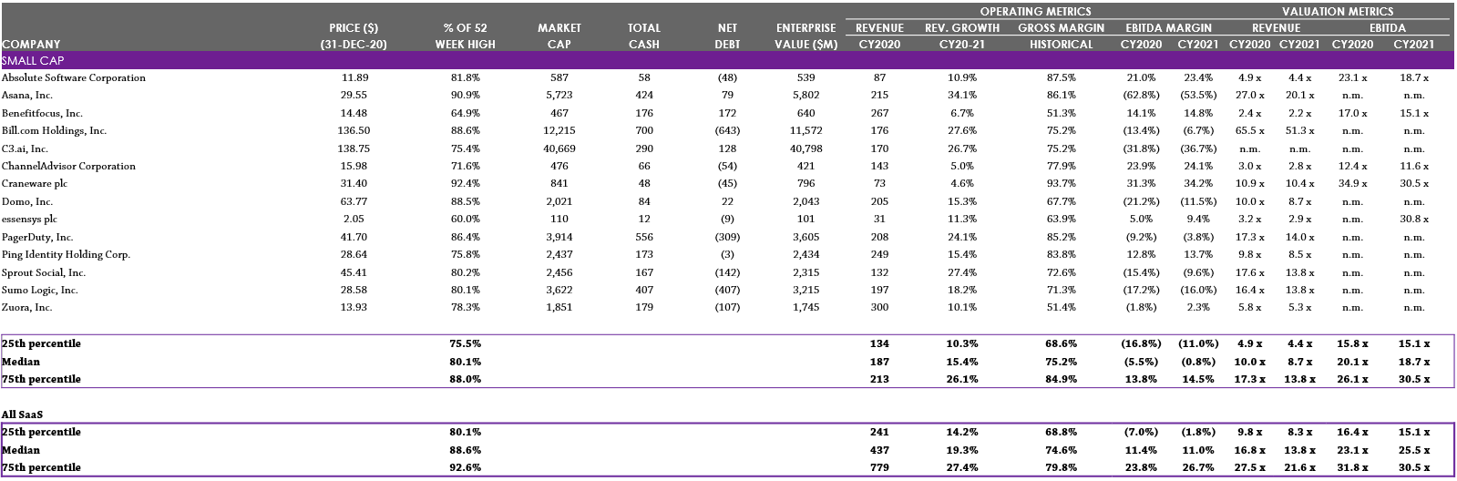Image resolution: width=1457 pixels, height=481 pixels.
Task: Click Absolute Software price 11.89
Action: point(354,78)
